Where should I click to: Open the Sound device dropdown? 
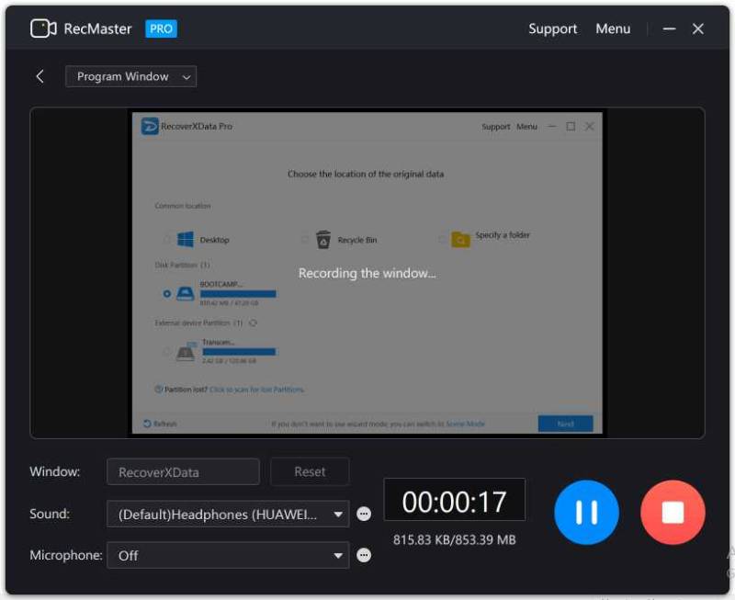coord(228,515)
